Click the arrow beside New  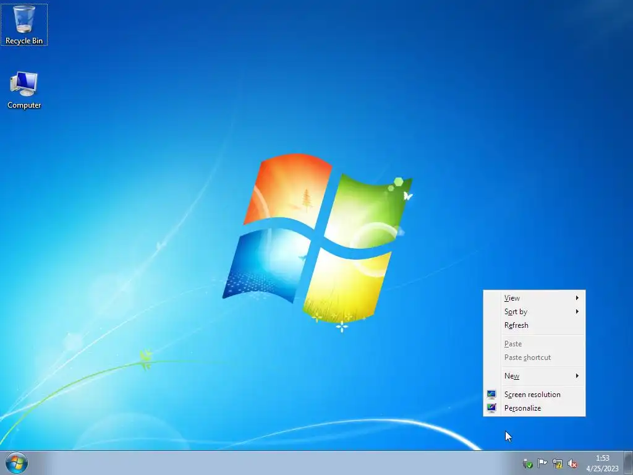577,375
